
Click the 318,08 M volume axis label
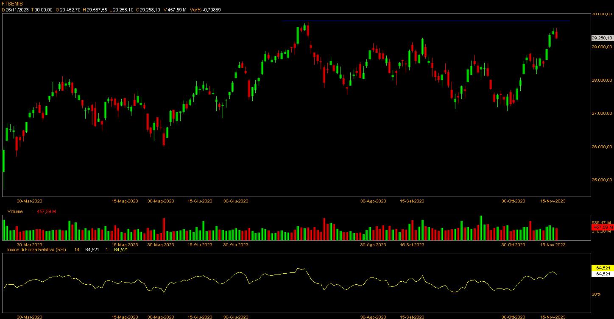pos(602,231)
